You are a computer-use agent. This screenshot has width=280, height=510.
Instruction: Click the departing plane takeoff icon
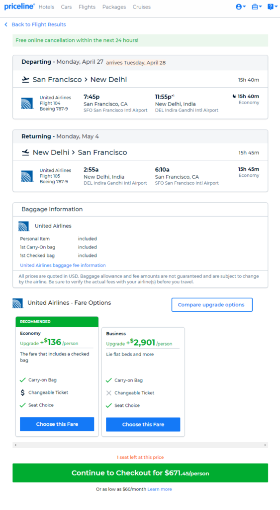[25, 80]
